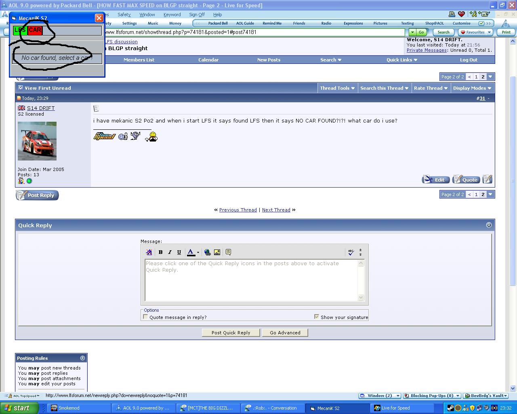Viewport: 517px width, 414px height.
Task: Open the Display Modes dropdown
Action: click(x=472, y=88)
